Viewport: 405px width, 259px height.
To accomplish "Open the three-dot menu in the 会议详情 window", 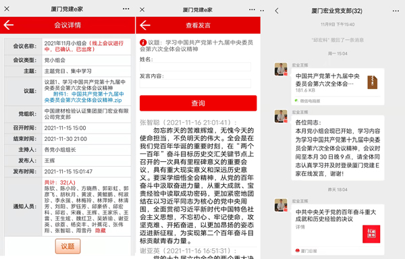I will pyautogui.click(x=126, y=9).
